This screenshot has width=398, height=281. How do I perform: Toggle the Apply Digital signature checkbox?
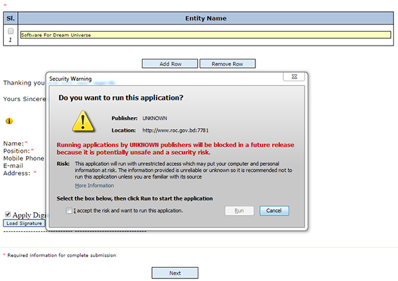[x=7, y=215]
